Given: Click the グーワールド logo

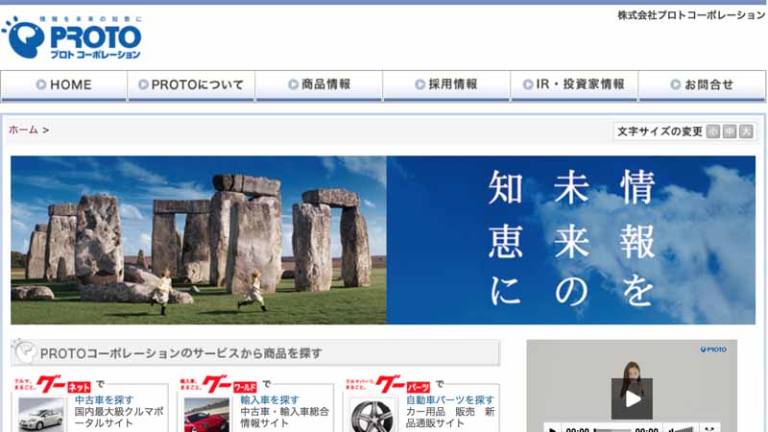Looking at the screenshot, I should tap(219, 385).
